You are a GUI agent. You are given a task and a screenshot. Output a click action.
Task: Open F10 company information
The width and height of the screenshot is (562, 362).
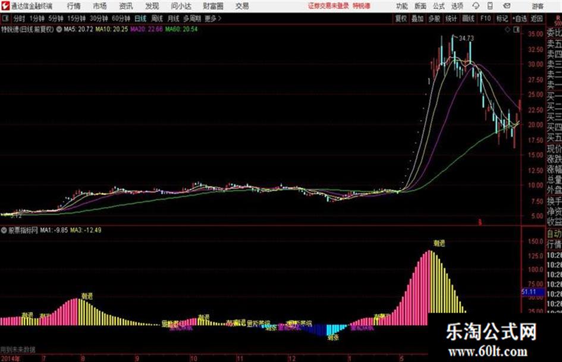pos(485,18)
